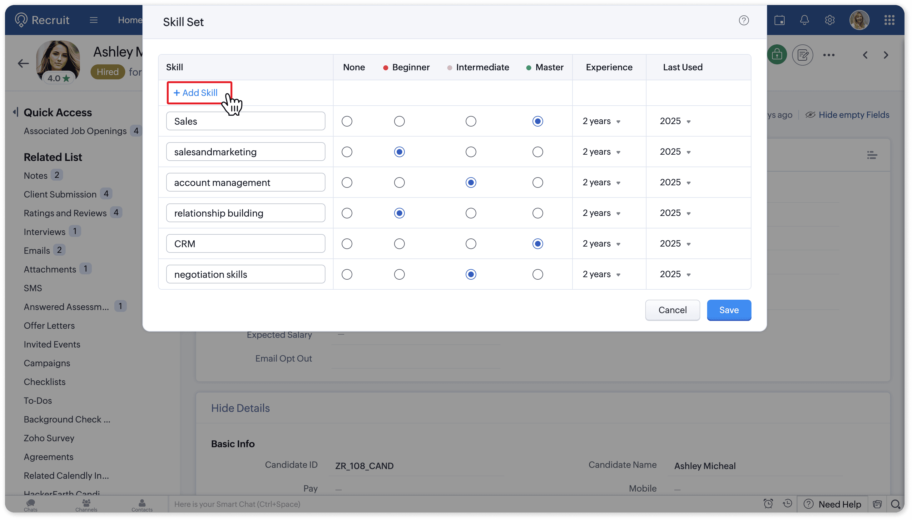Click the green lock record icon
The width and height of the screenshot is (912, 520).
pyautogui.click(x=777, y=55)
